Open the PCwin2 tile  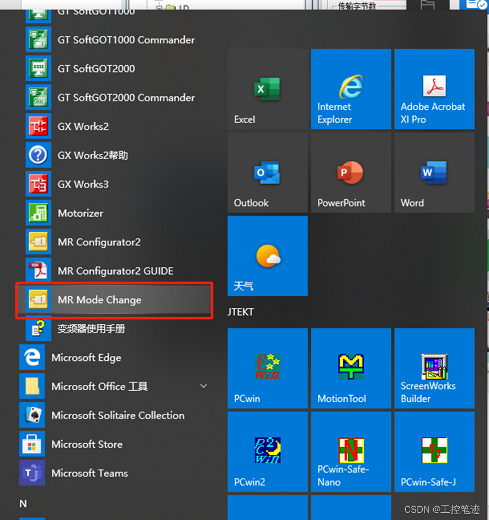268,451
